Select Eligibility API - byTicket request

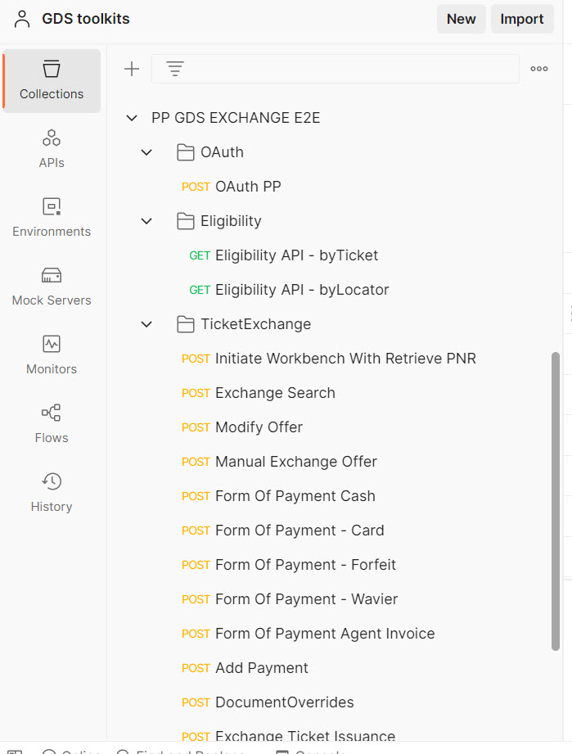click(296, 255)
